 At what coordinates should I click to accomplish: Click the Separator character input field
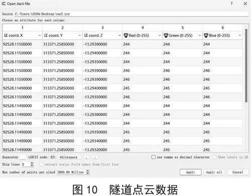click(x=23, y=157)
